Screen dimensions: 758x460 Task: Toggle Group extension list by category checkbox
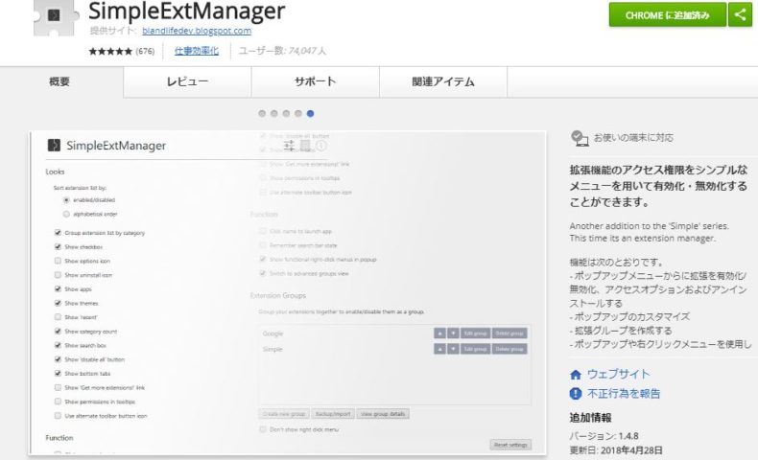point(58,233)
